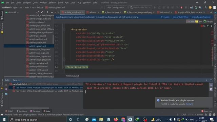Click Windows taskbar search box
Image resolution: width=217 pixels, height=122 pixels.
(x=37, y=120)
